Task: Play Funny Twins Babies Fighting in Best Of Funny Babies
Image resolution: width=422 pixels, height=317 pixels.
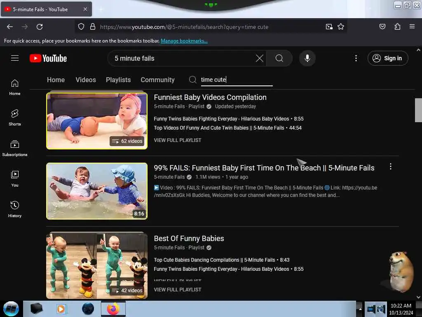Action: [x=228, y=269]
